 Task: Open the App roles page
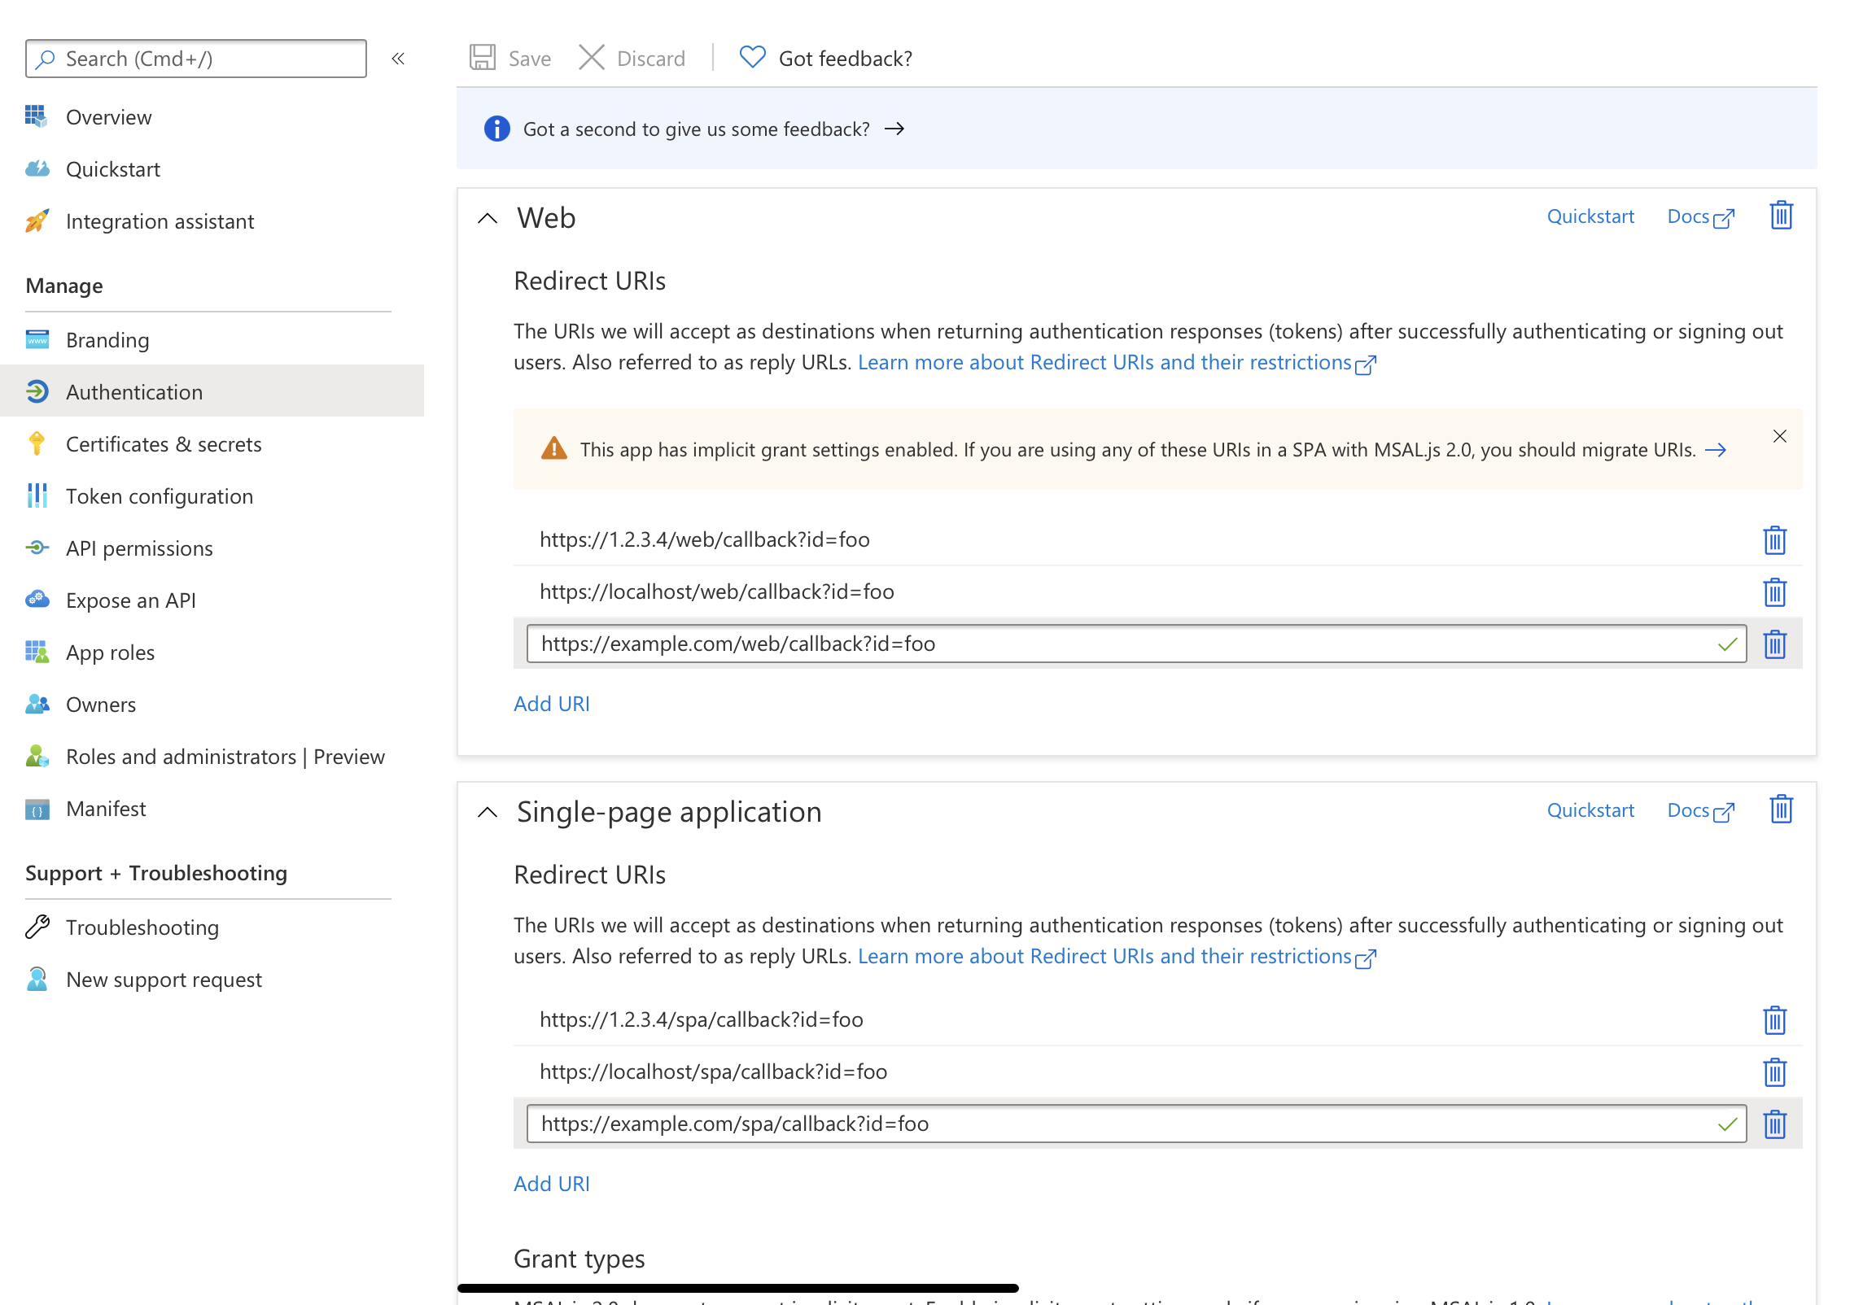coord(111,652)
